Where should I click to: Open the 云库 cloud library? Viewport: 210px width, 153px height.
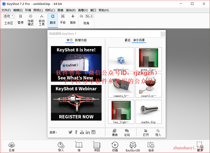(x=12, y=147)
